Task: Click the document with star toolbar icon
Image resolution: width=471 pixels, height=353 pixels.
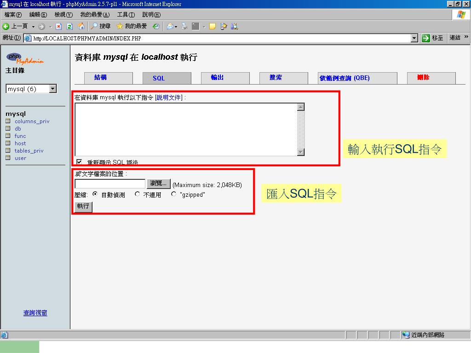Action: pyautogui.click(x=224, y=26)
